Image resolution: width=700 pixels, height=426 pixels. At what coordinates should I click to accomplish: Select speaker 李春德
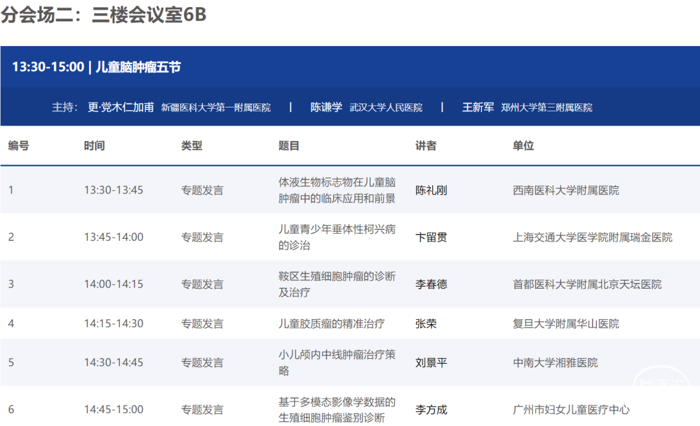coord(431,284)
